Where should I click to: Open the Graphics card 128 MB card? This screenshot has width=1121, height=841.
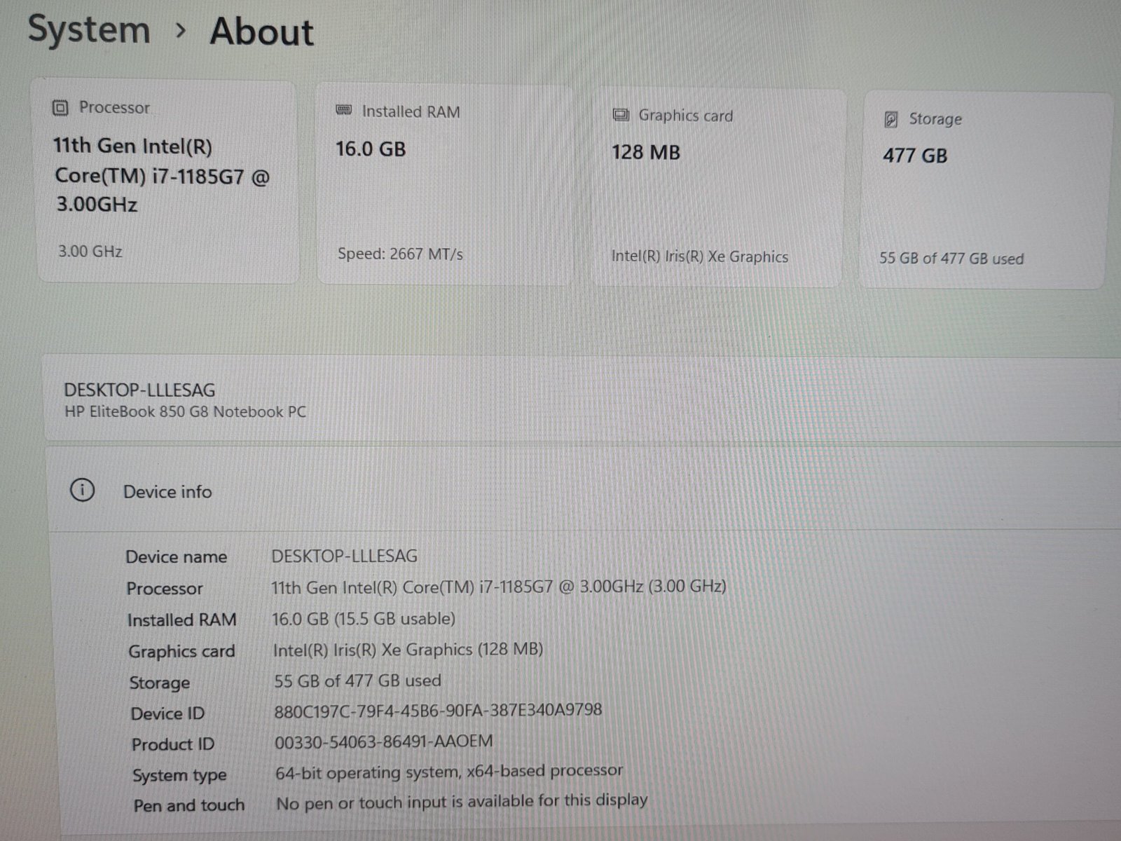tap(718, 186)
